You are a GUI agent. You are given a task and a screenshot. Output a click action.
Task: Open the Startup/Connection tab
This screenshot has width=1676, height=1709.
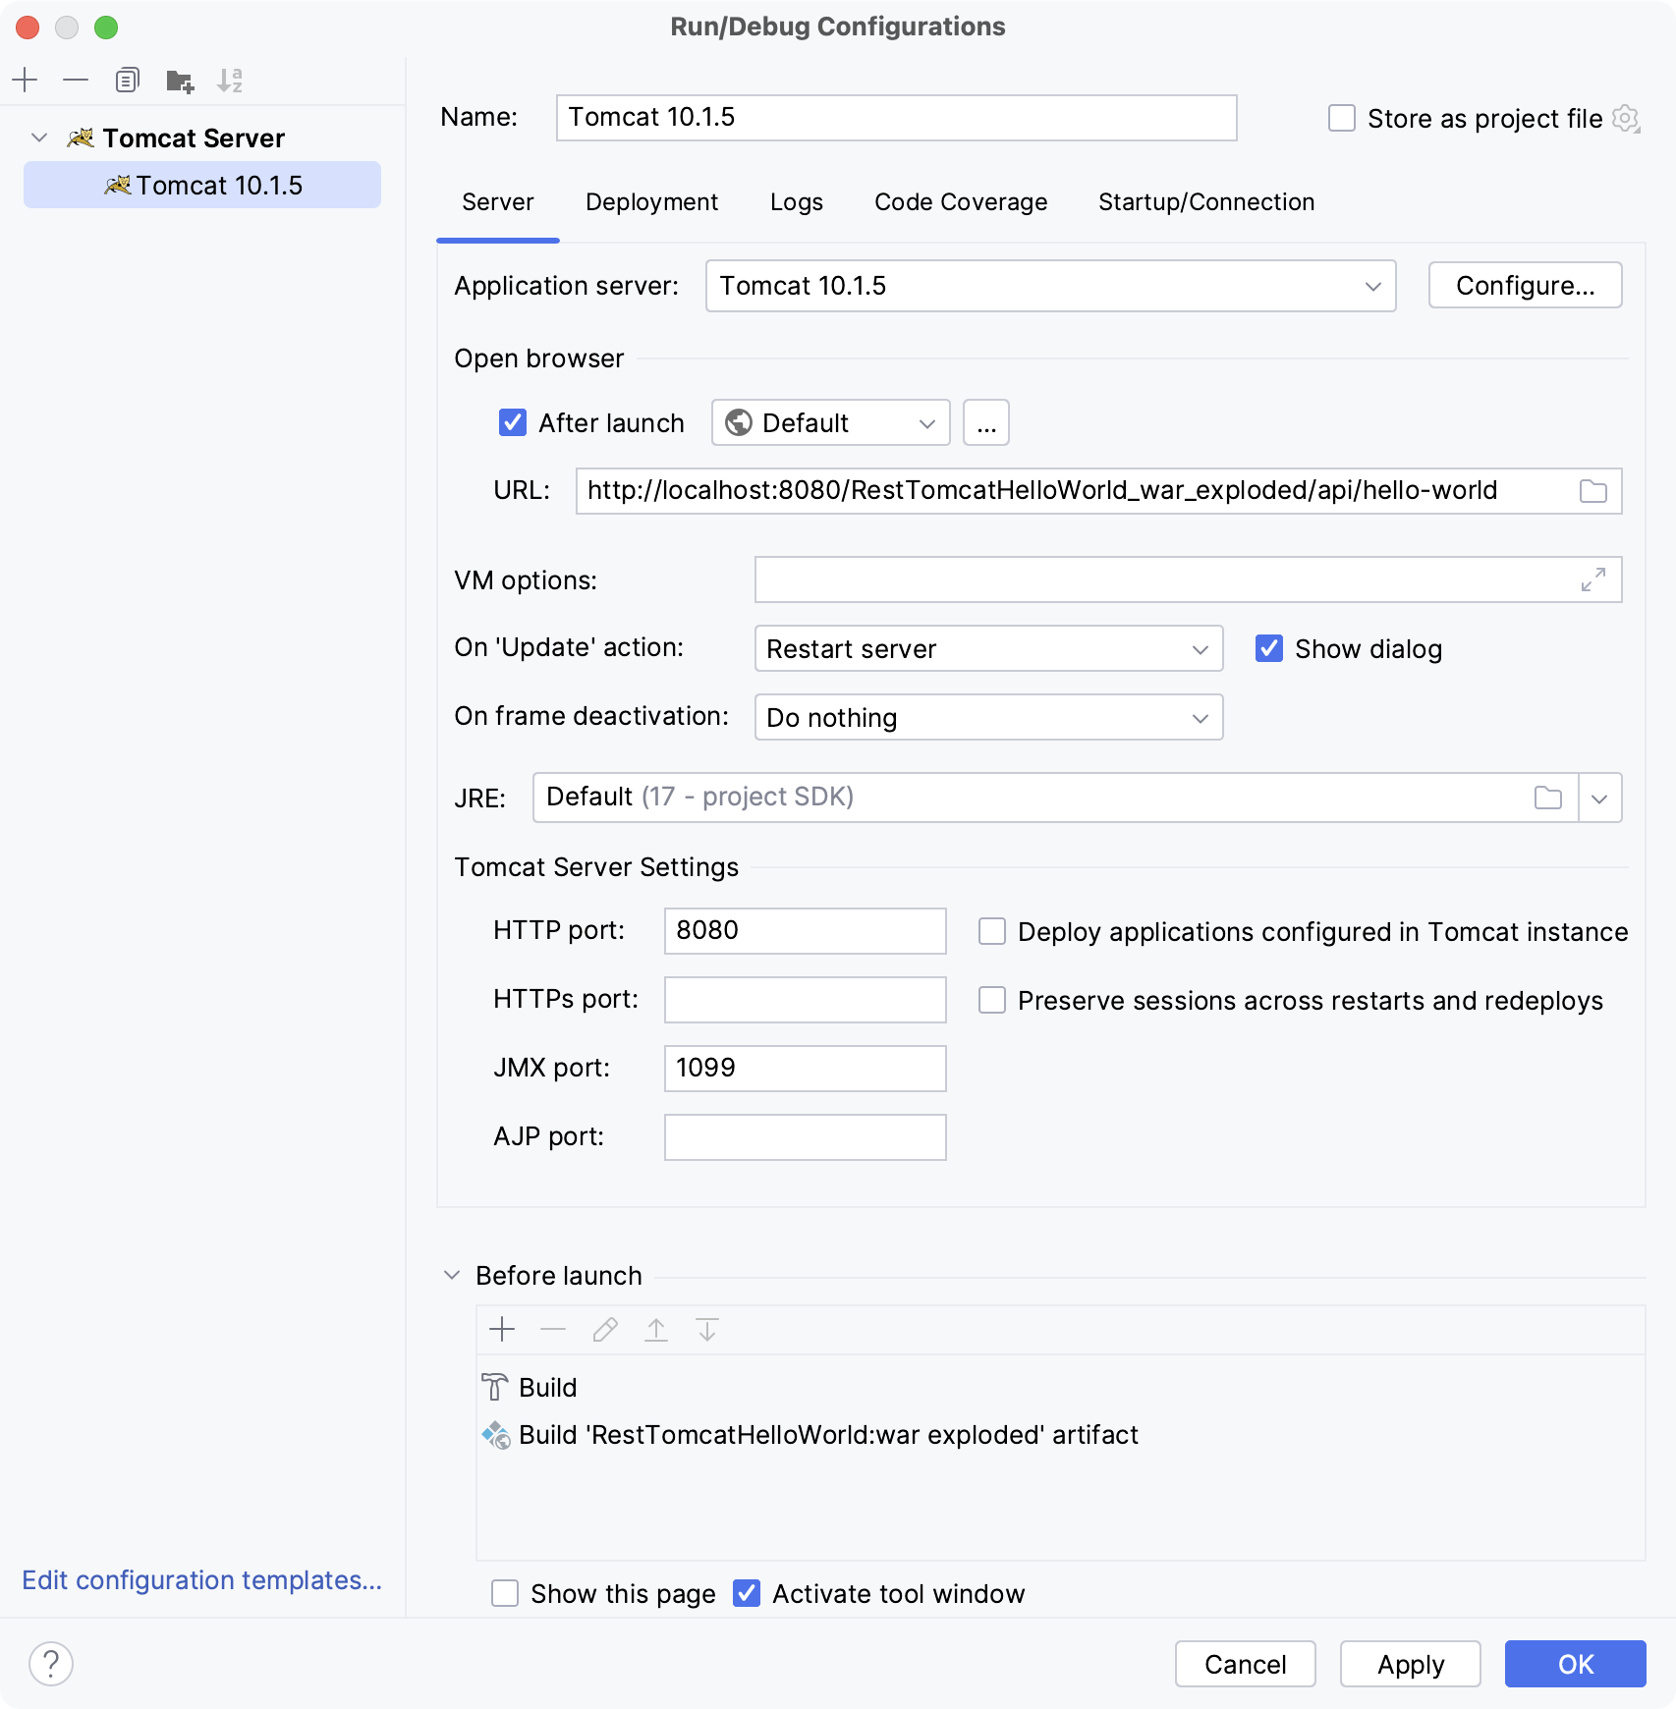1205,202
